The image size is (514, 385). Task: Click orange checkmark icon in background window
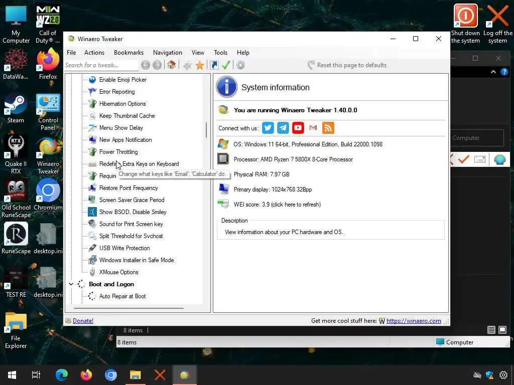tap(463, 159)
